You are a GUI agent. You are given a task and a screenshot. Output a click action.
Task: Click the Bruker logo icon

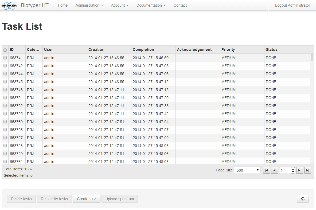tap(9, 5)
